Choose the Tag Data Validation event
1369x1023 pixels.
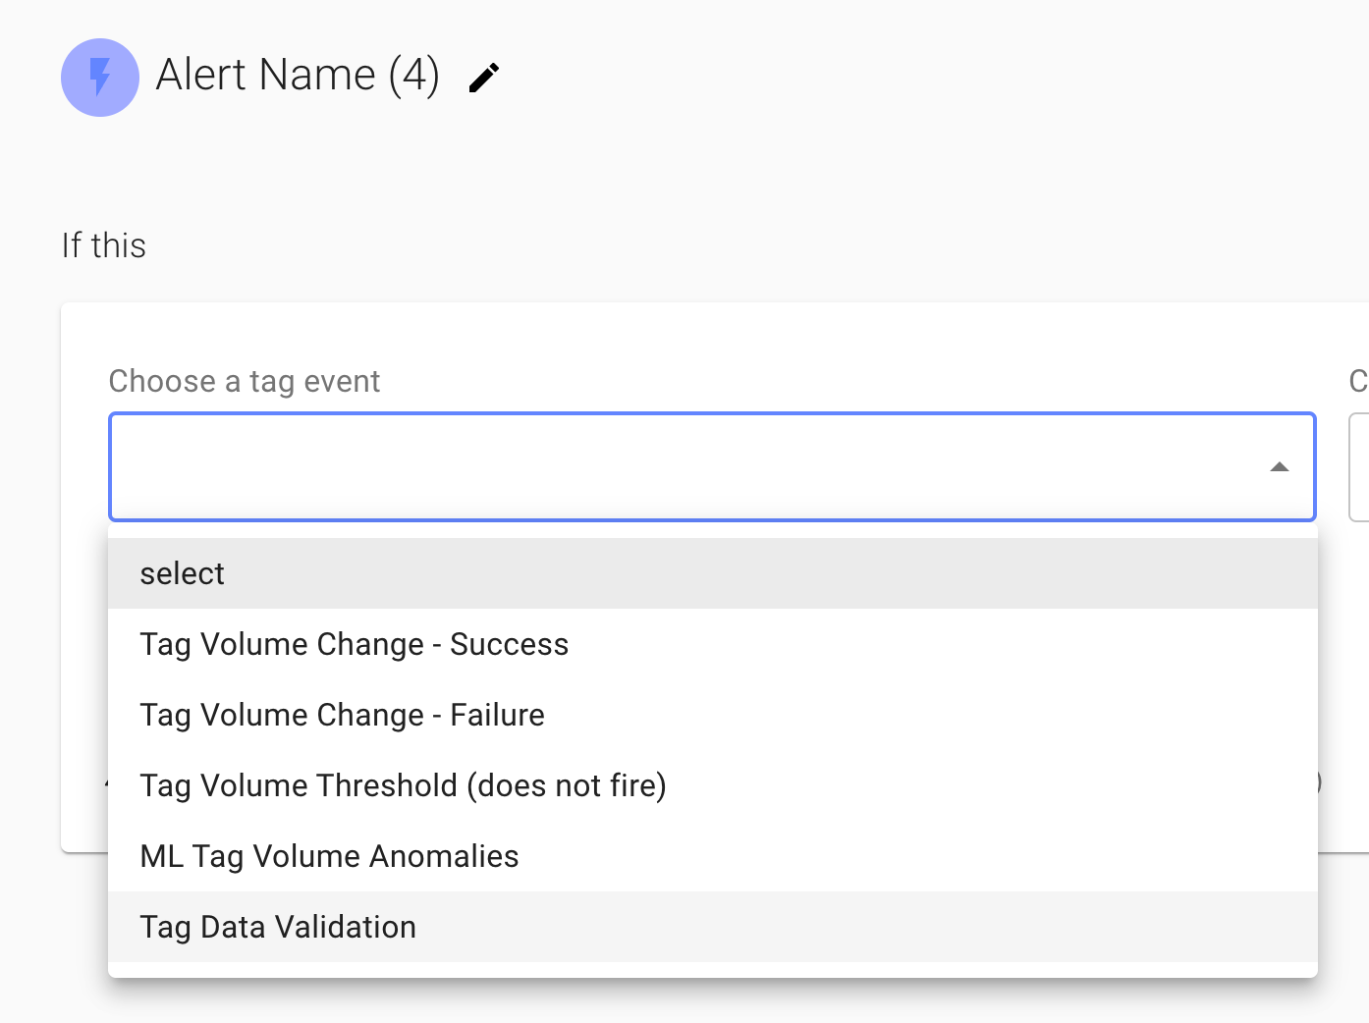click(x=278, y=927)
